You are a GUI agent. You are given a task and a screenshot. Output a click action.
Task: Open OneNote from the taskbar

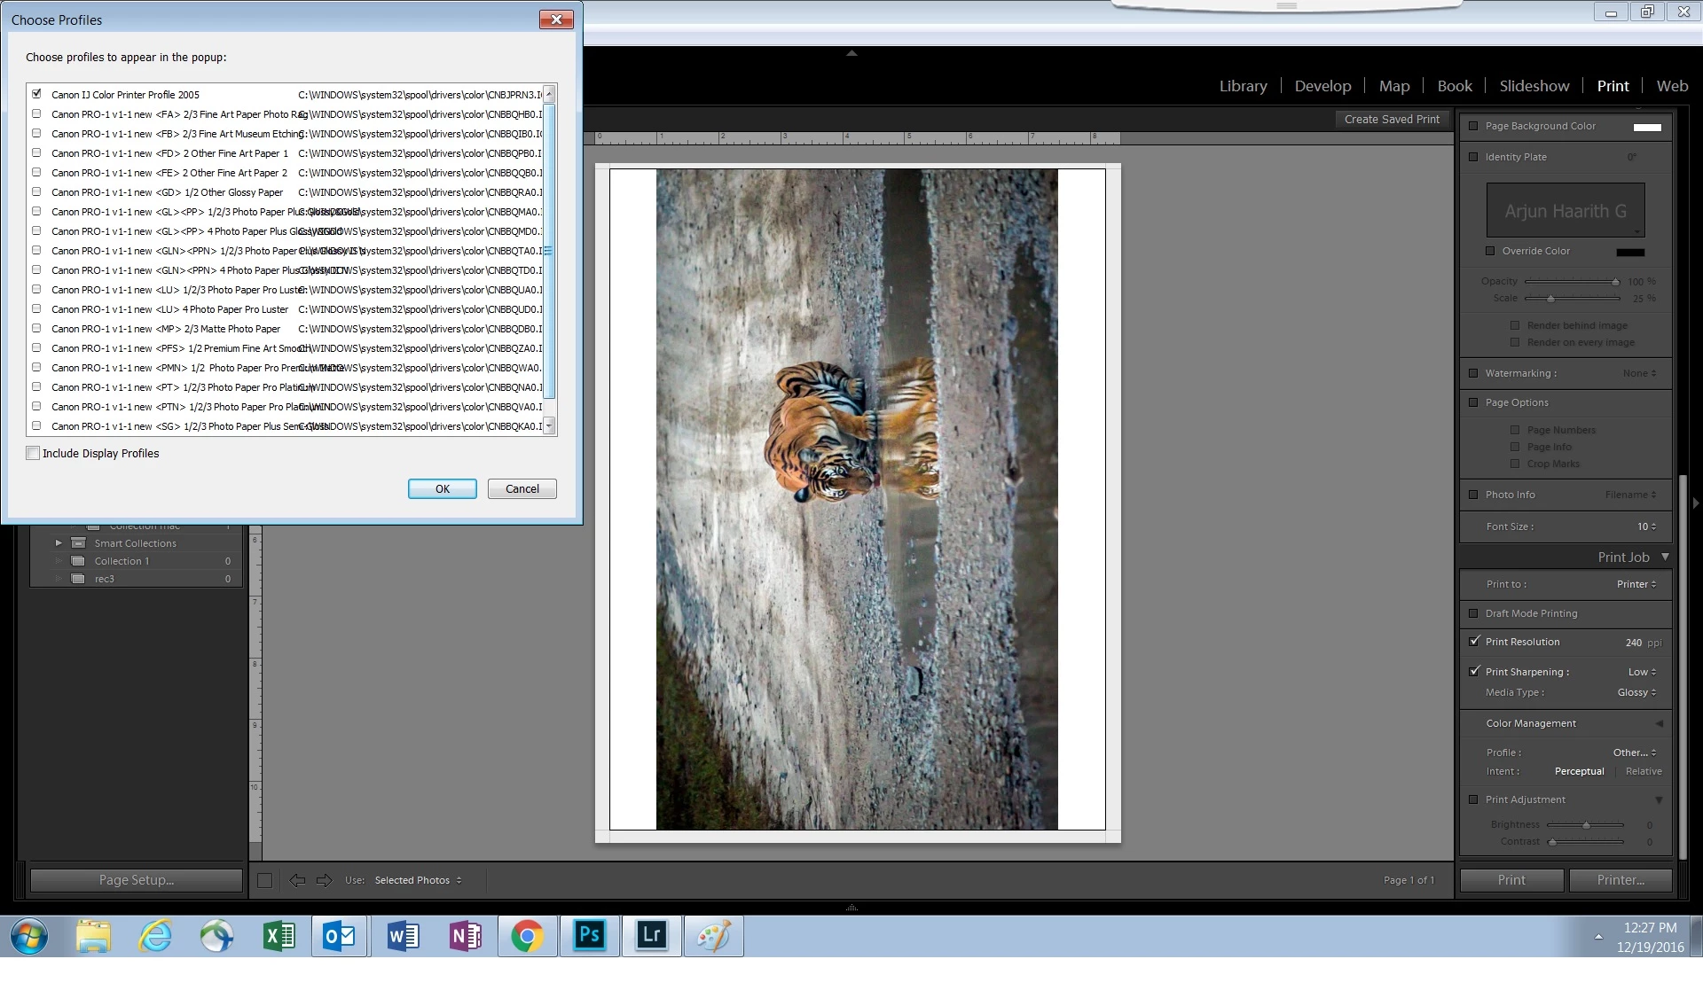coord(465,935)
